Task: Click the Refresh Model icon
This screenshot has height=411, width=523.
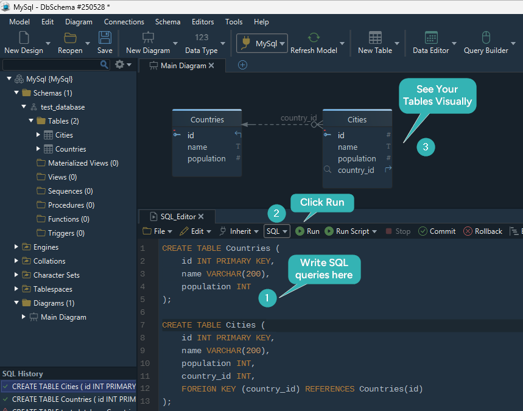Action: [x=314, y=37]
